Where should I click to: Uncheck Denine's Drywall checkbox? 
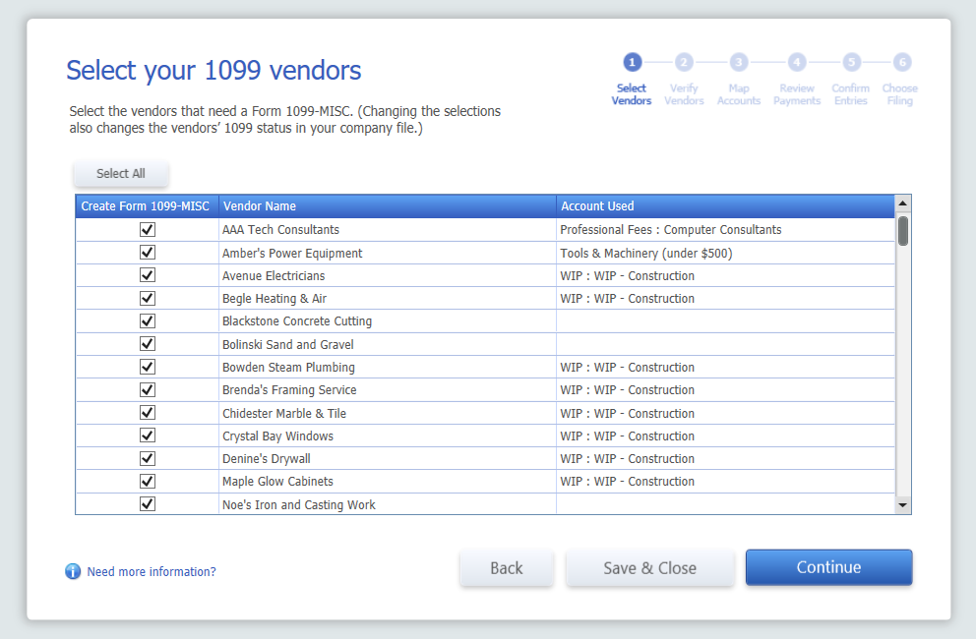(x=148, y=458)
